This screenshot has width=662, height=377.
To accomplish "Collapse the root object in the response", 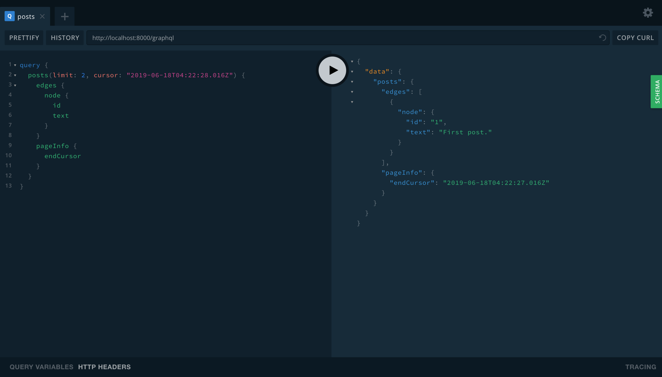I will [352, 61].
